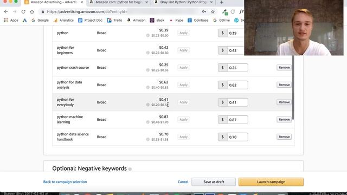Screen dimensions: 347x195
Task: Apply suggested bid for python for everybody
Action: pos(183,102)
